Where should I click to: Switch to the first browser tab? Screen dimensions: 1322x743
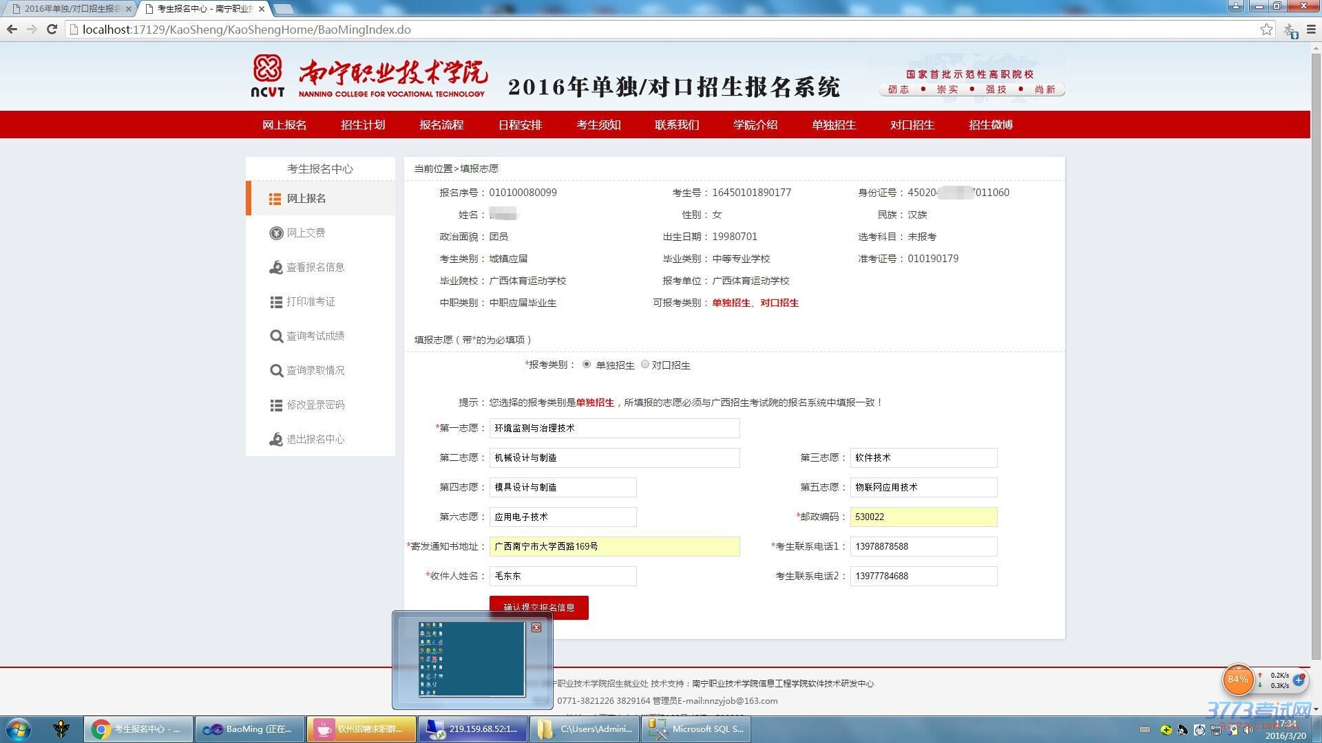[69, 9]
